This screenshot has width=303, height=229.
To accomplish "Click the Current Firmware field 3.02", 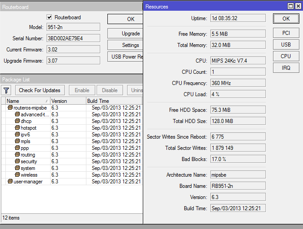I will pos(73,50).
